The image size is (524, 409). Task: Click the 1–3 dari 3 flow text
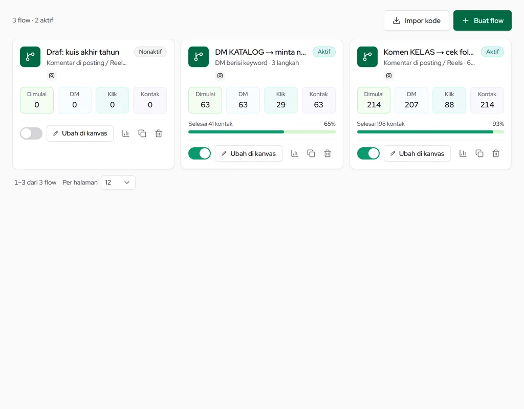pyautogui.click(x=35, y=183)
